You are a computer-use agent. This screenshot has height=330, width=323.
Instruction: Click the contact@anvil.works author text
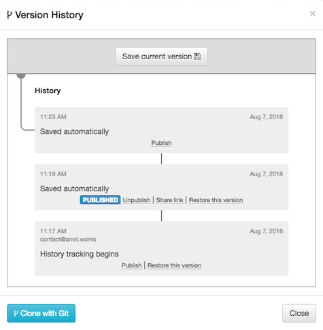click(68, 240)
